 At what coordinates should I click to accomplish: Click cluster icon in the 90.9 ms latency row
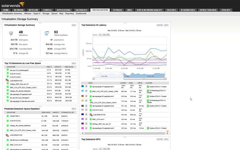[x=148, y=91]
